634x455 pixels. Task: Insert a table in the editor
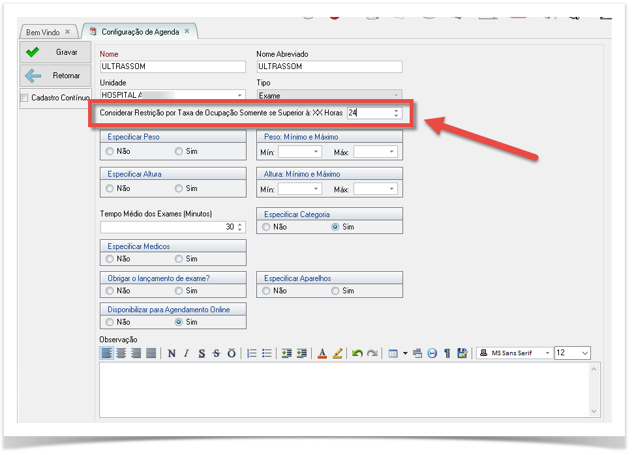[393, 353]
